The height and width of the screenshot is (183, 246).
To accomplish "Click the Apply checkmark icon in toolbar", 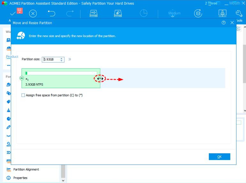I will pos(12,13).
